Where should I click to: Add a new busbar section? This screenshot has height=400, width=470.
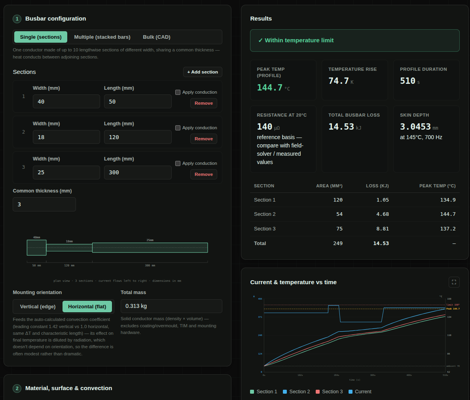pyautogui.click(x=203, y=72)
